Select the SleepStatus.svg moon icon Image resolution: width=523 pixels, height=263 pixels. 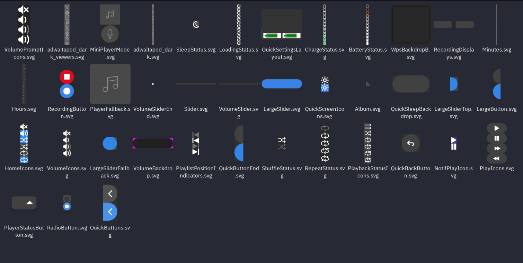pyautogui.click(x=196, y=25)
